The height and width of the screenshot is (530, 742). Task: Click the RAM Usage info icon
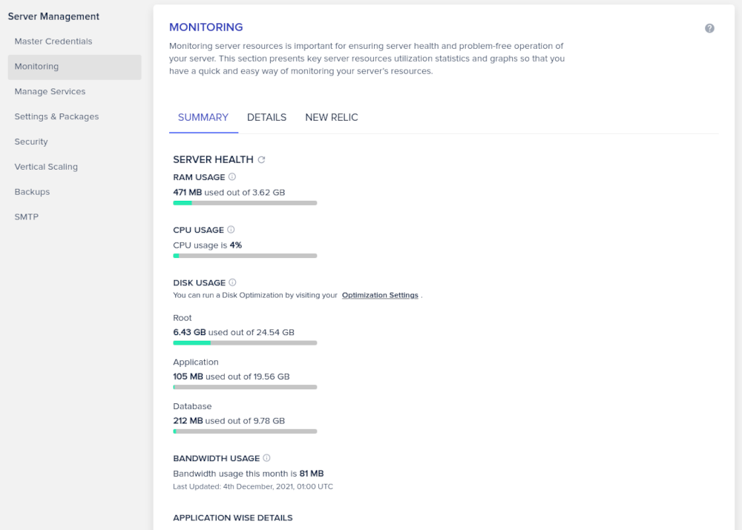(x=232, y=177)
